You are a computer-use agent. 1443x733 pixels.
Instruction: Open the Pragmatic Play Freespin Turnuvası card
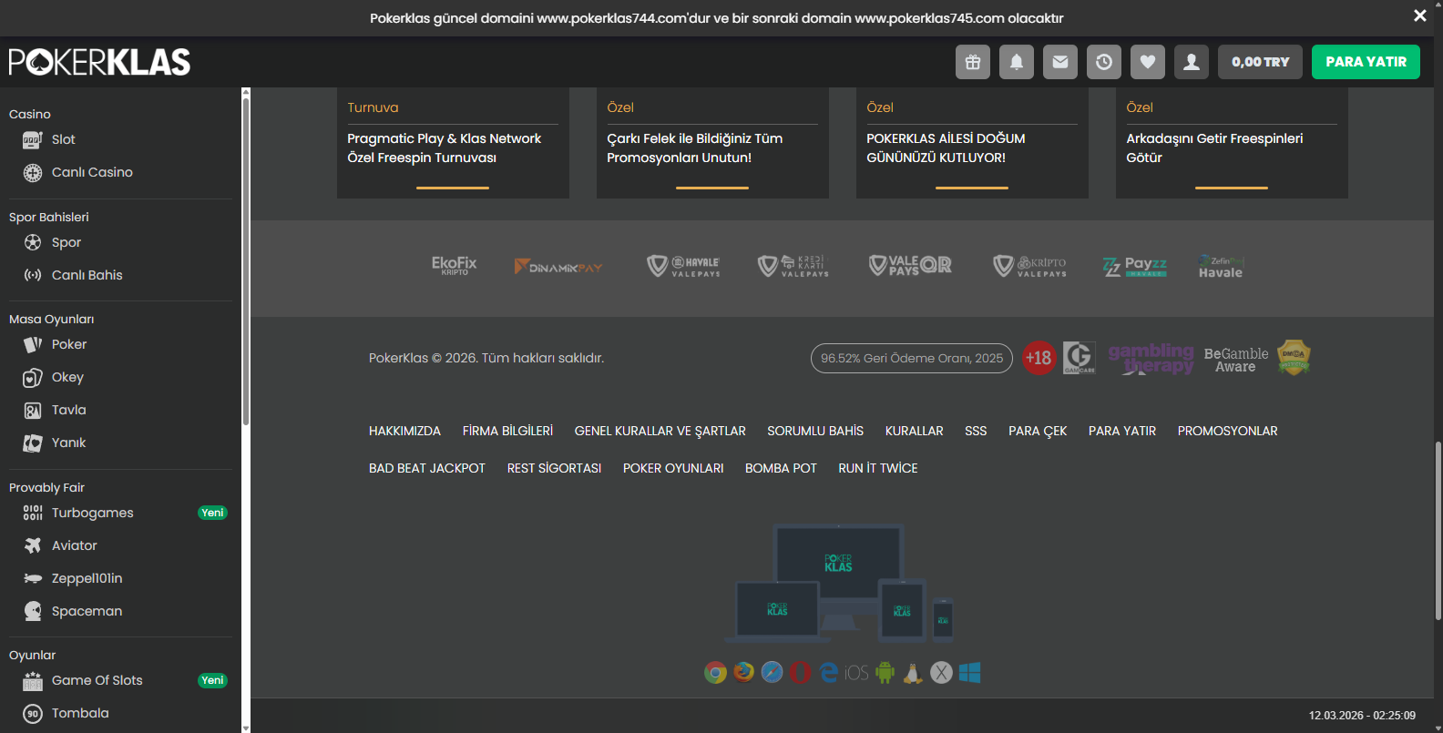point(453,143)
